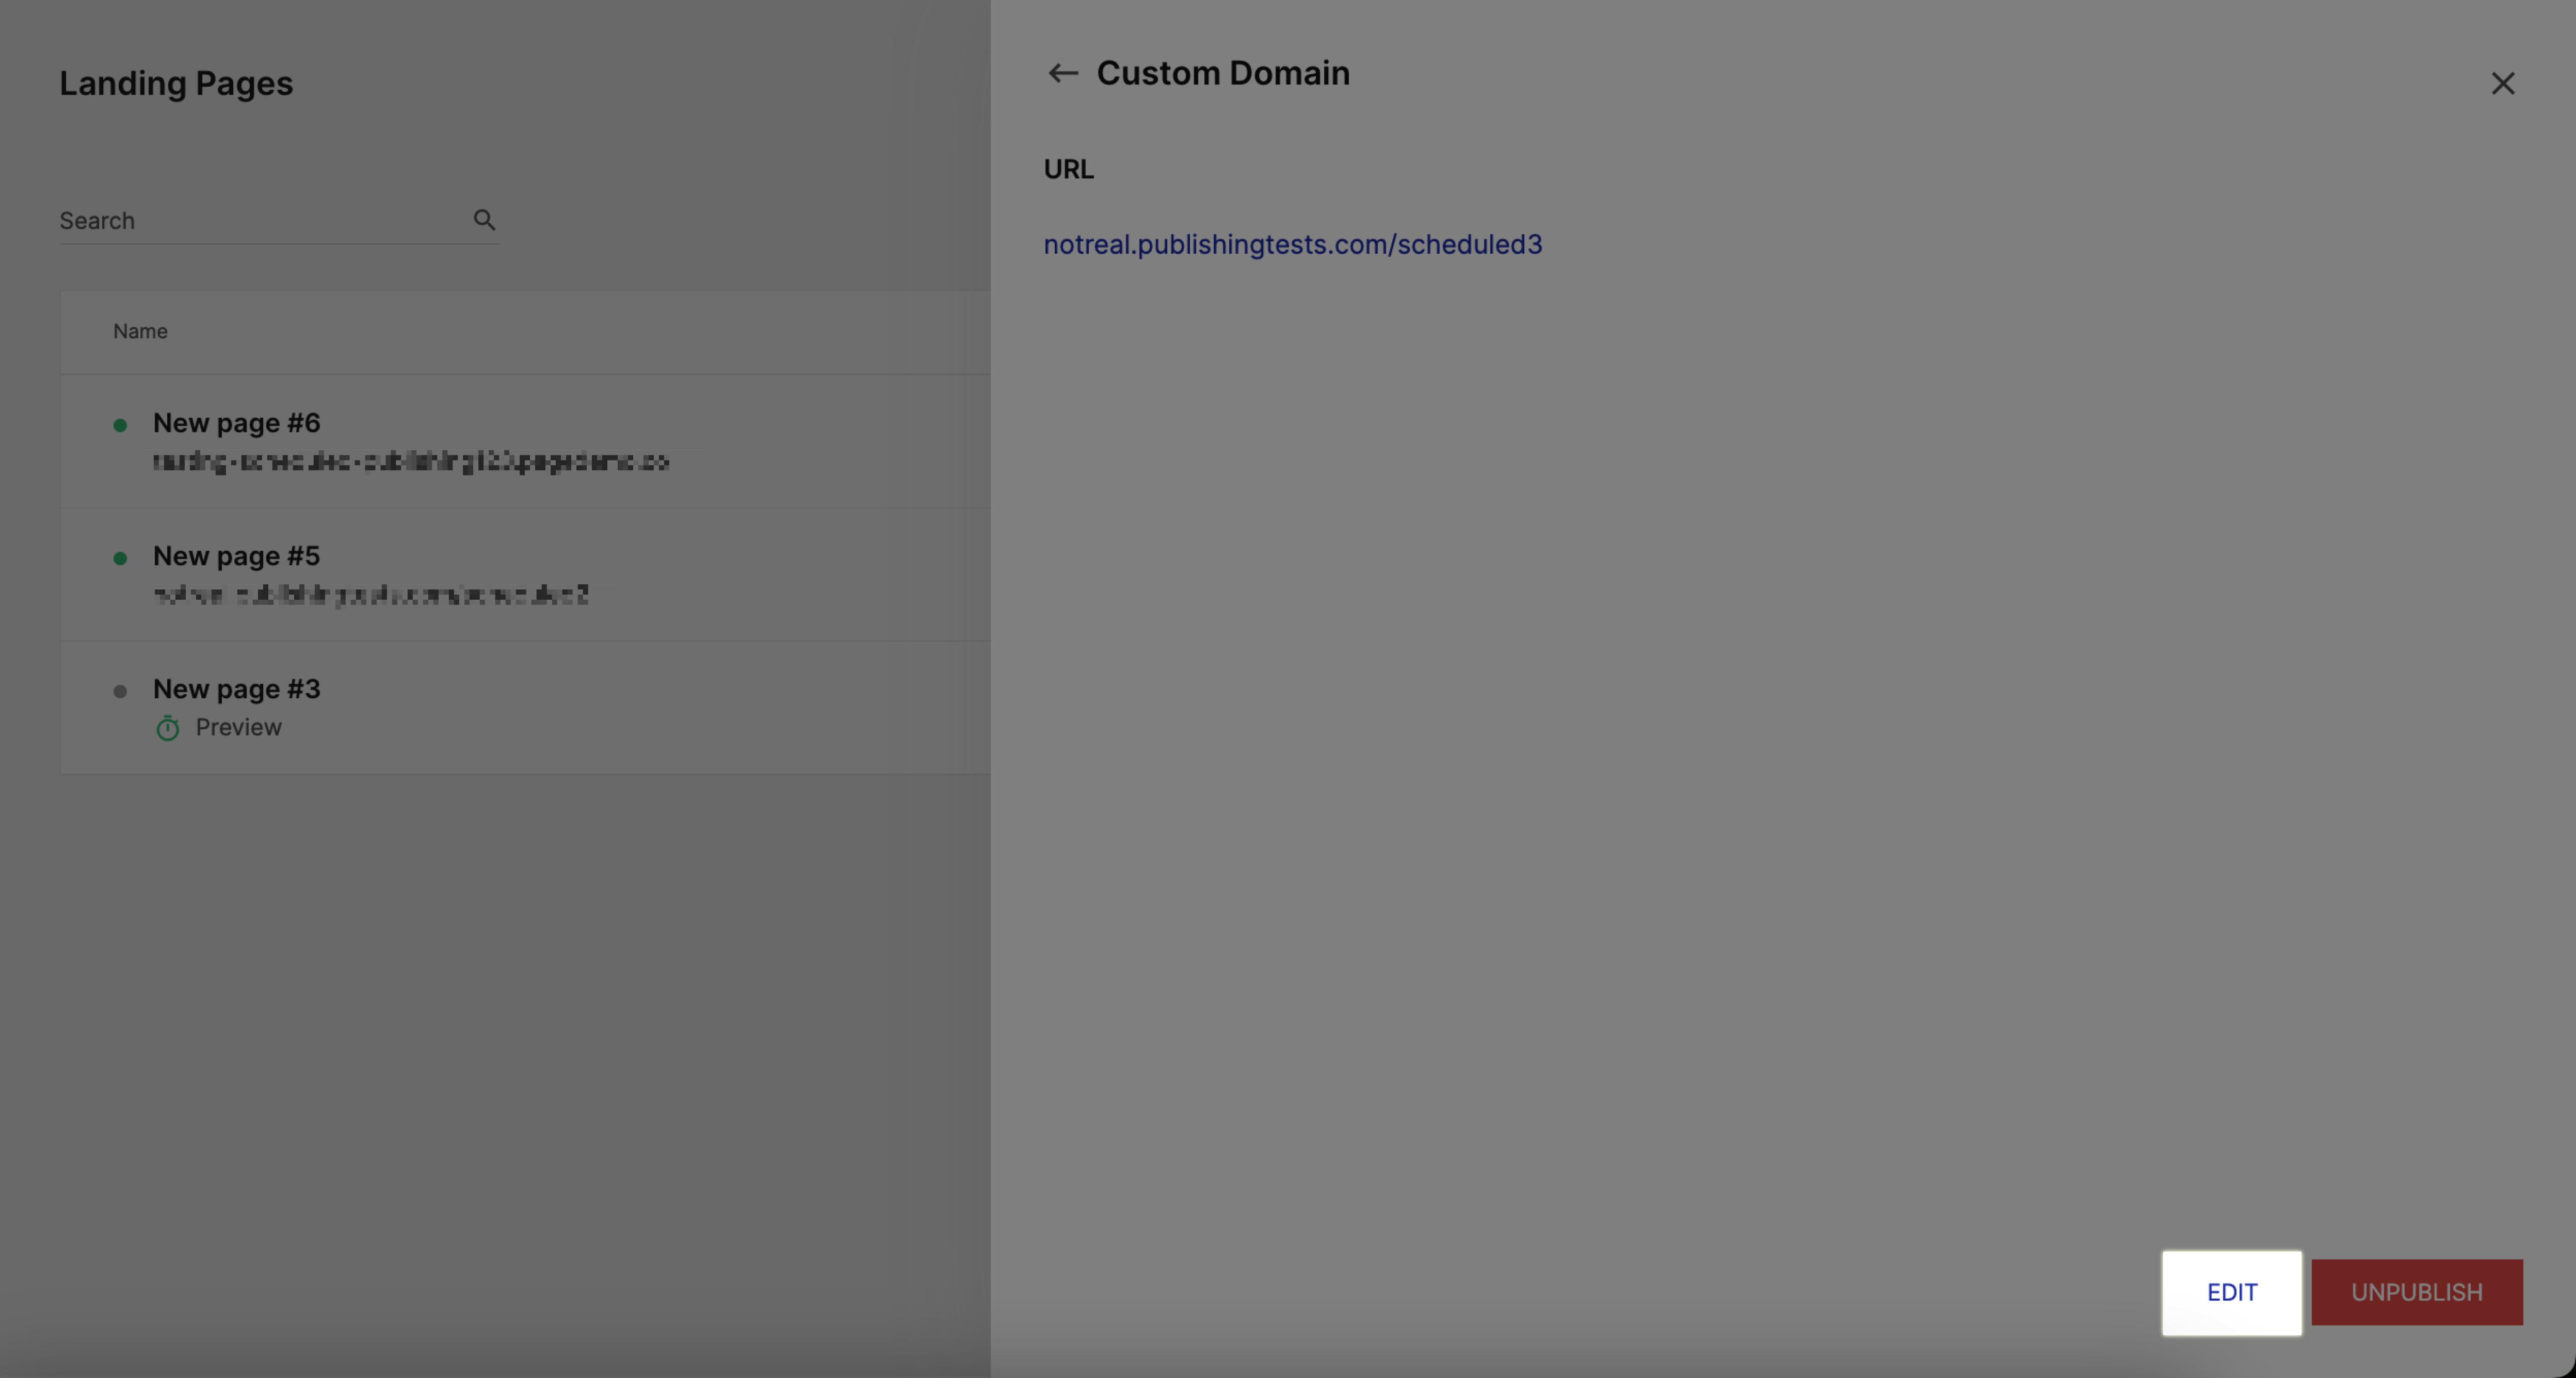Screen dimensions: 2576x1378
Task: Click the blurred URL under New page #6
Action: [x=411, y=462]
